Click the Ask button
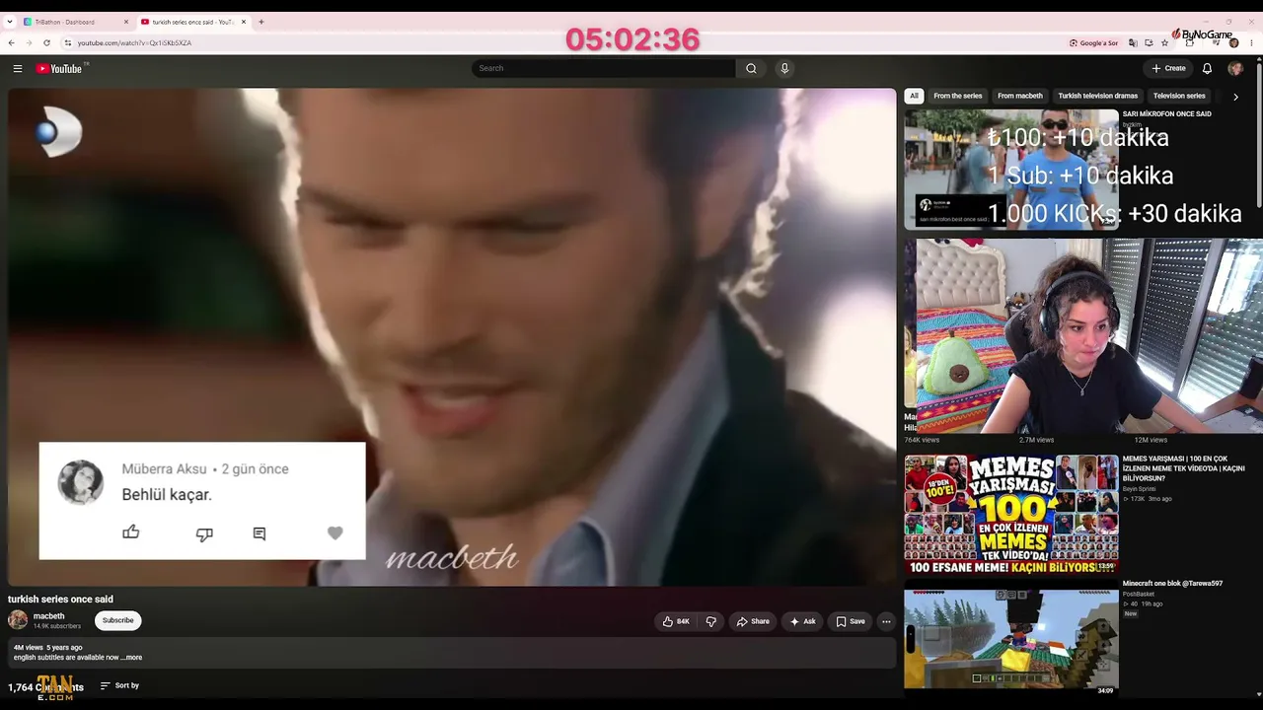 click(802, 621)
